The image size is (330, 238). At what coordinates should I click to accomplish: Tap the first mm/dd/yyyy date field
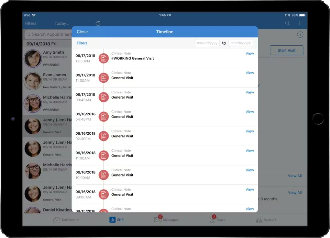[207, 43]
